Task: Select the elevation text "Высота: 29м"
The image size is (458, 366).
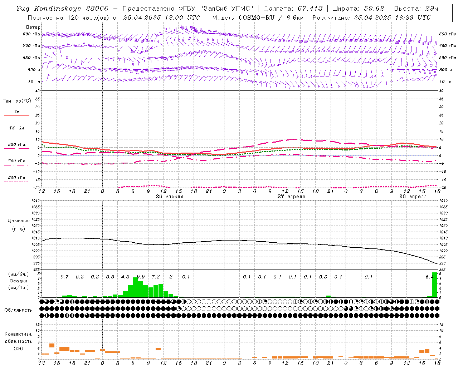Action: (416, 9)
